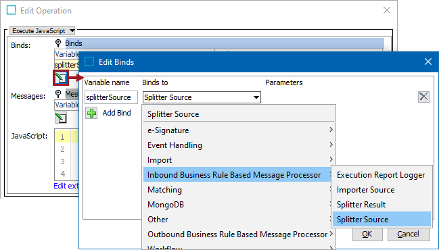Open the Event Handling menu entry
Image resolution: width=439 pixels, height=250 pixels.
coord(239,145)
